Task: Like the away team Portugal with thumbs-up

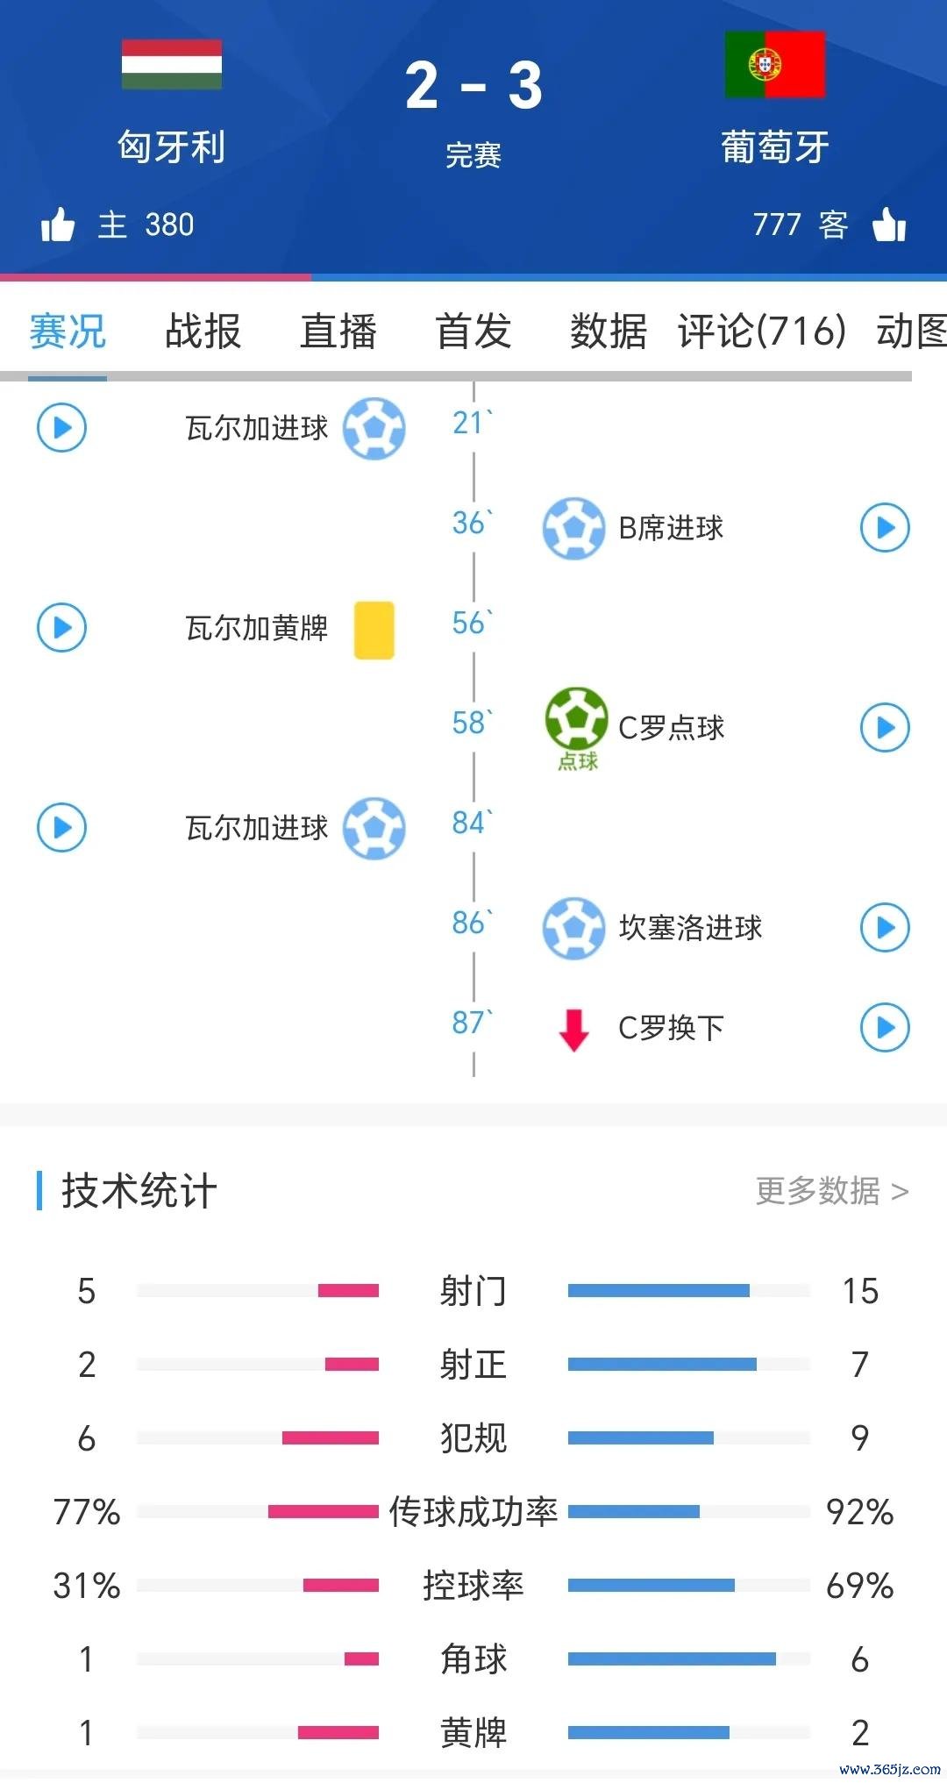Action: click(889, 225)
